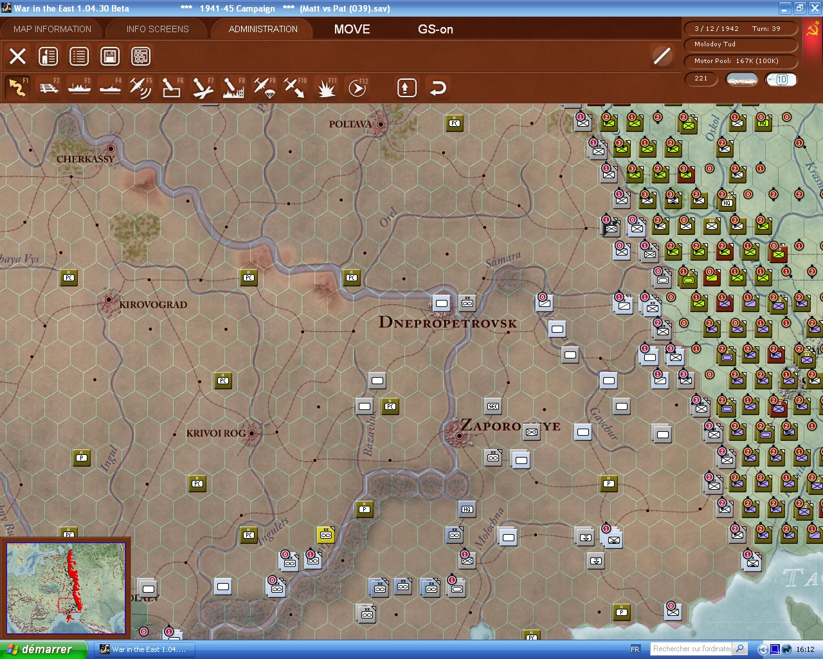Click the floppy disk save game icon
823x659 pixels.
pyautogui.click(x=110, y=56)
